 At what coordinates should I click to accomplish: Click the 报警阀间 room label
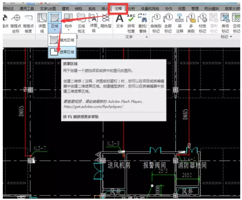click(154, 165)
